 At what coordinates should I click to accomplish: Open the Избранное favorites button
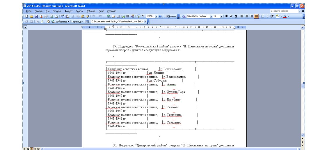click(x=62, y=22)
